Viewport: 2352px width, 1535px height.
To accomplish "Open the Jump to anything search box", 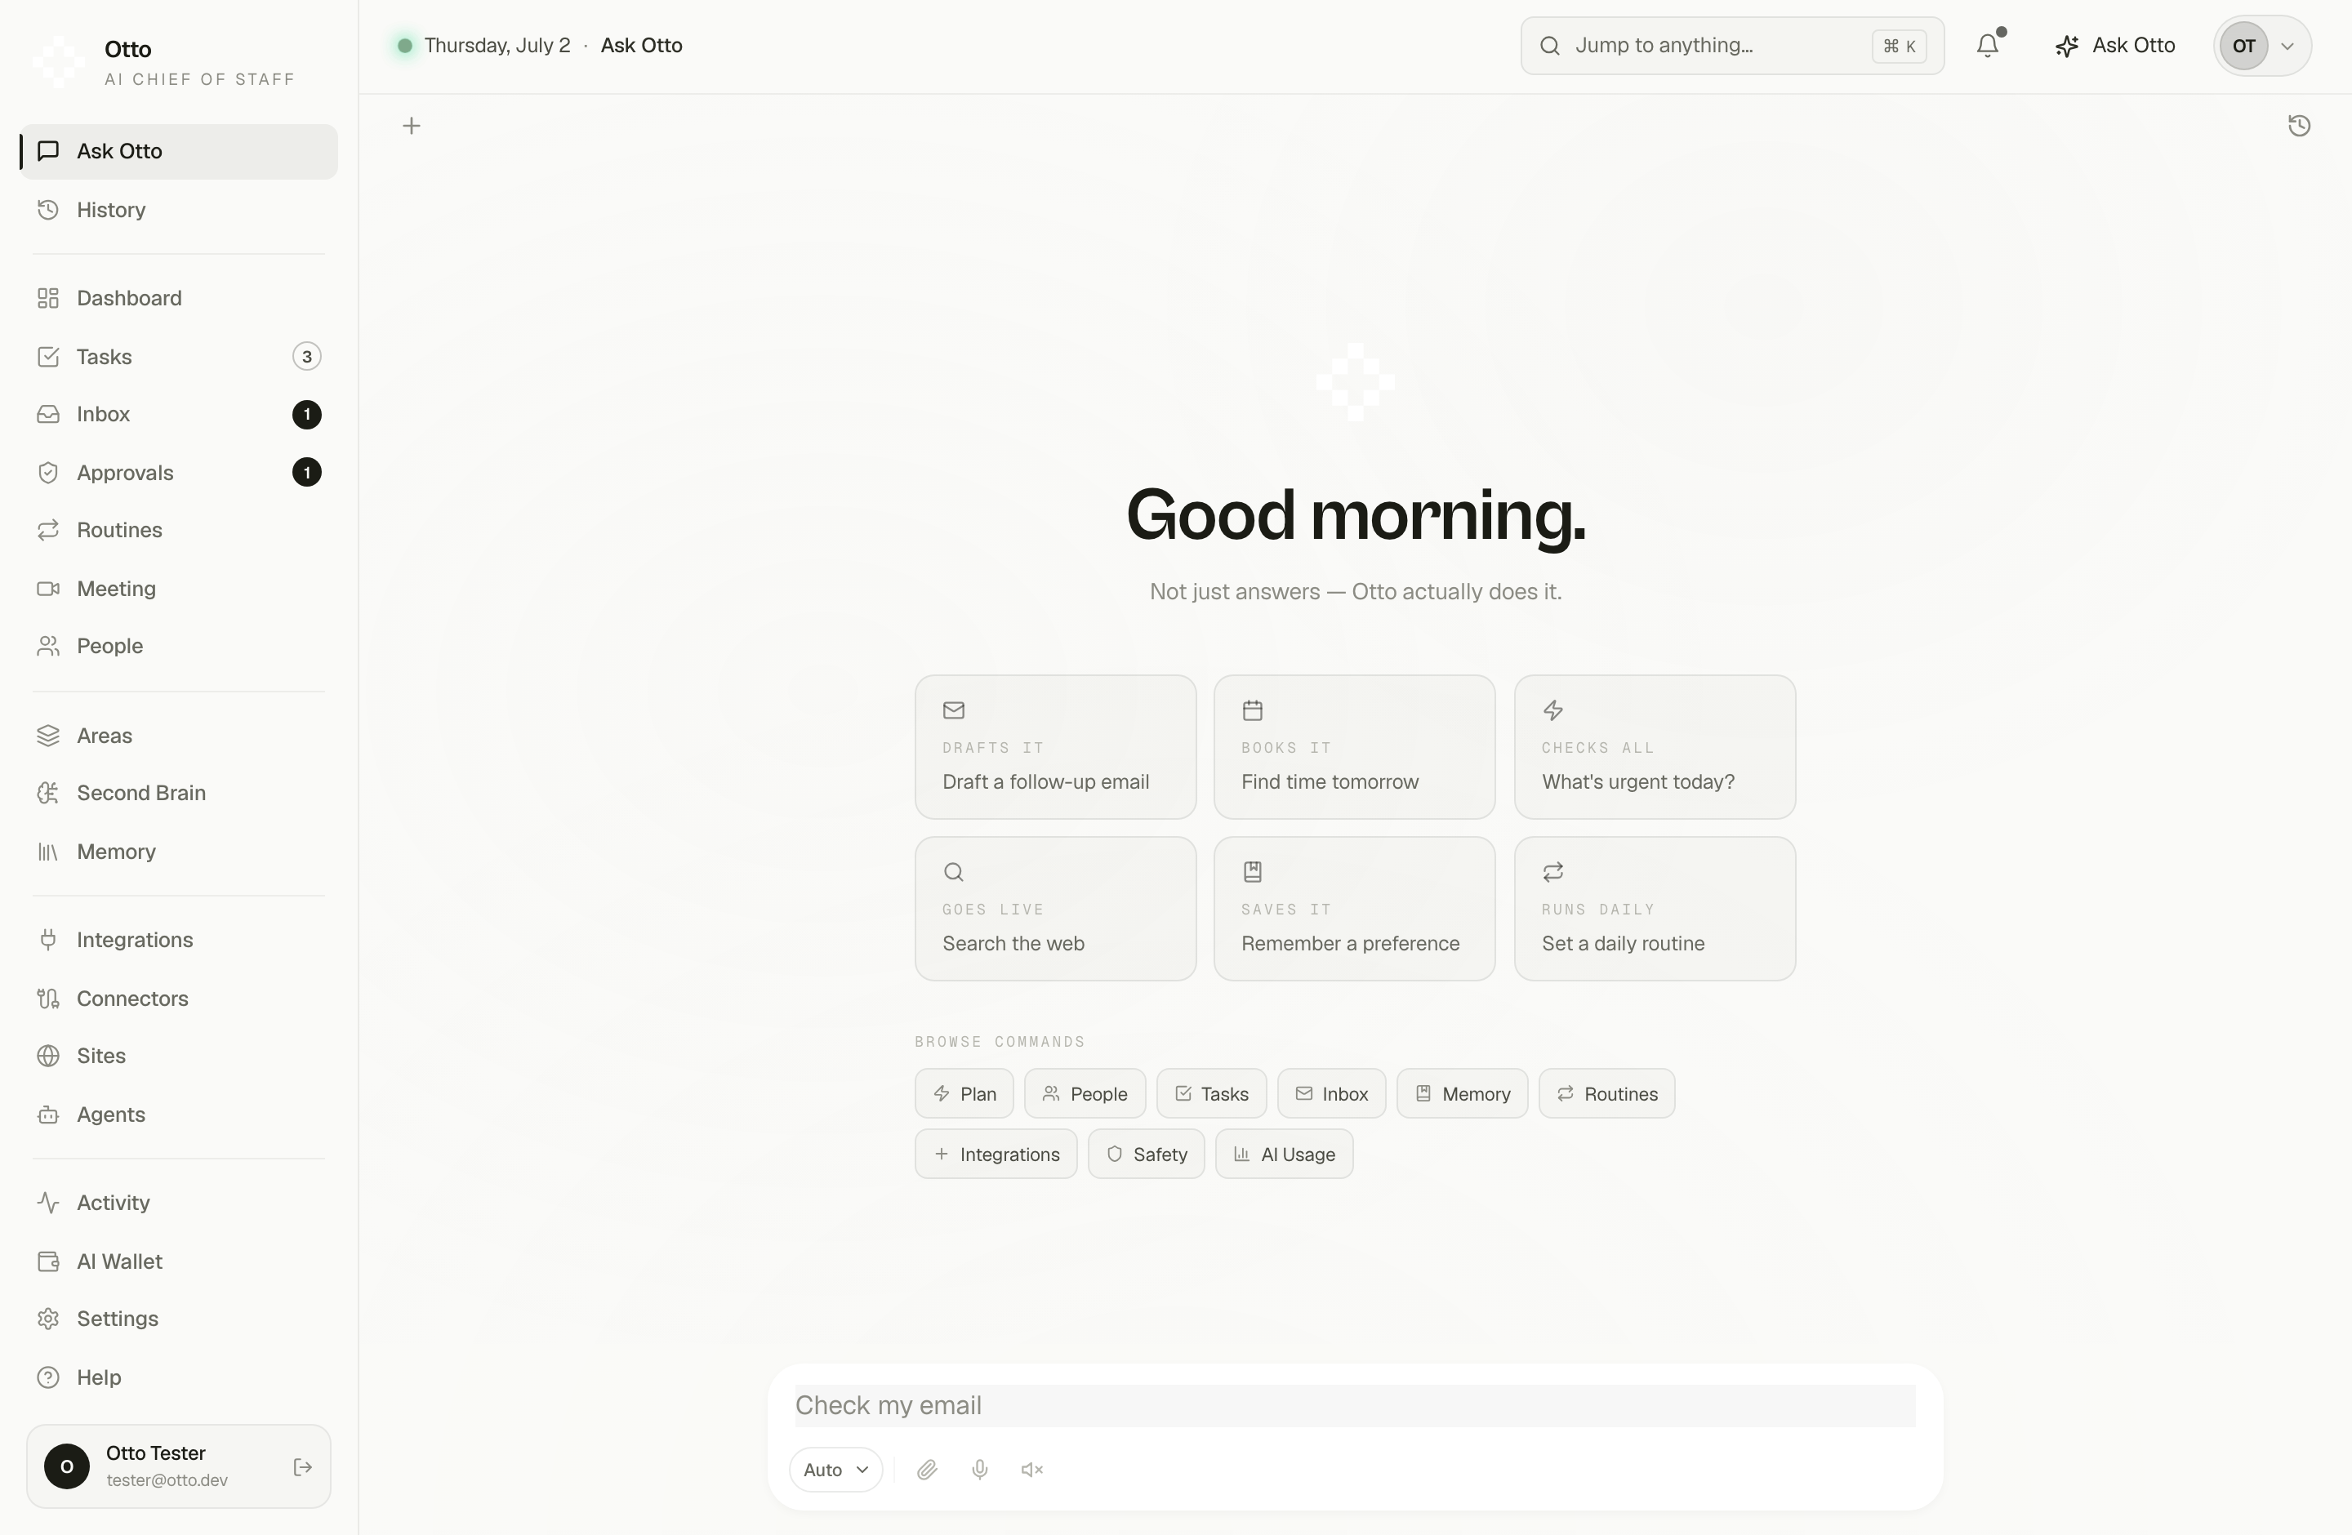I will point(1731,46).
